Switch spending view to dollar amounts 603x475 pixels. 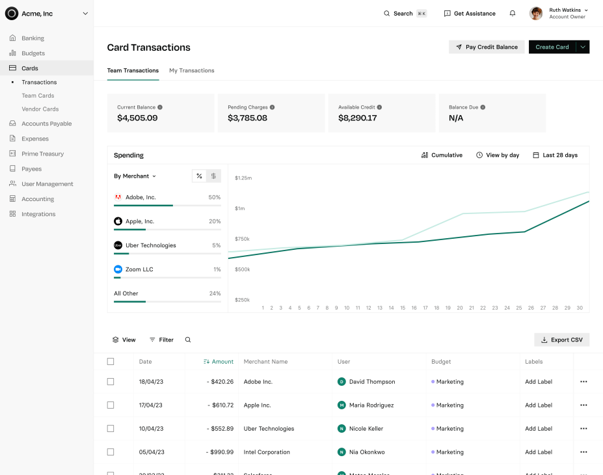213,176
